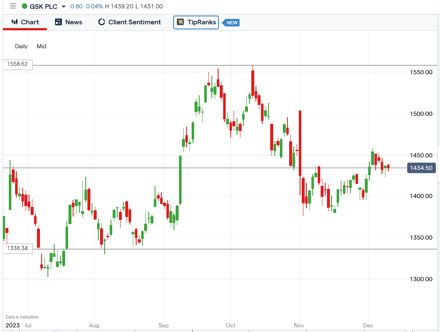Image resolution: width=440 pixels, height=332 pixels.
Task: Open the Client Sentiment tab
Action: pyautogui.click(x=129, y=22)
